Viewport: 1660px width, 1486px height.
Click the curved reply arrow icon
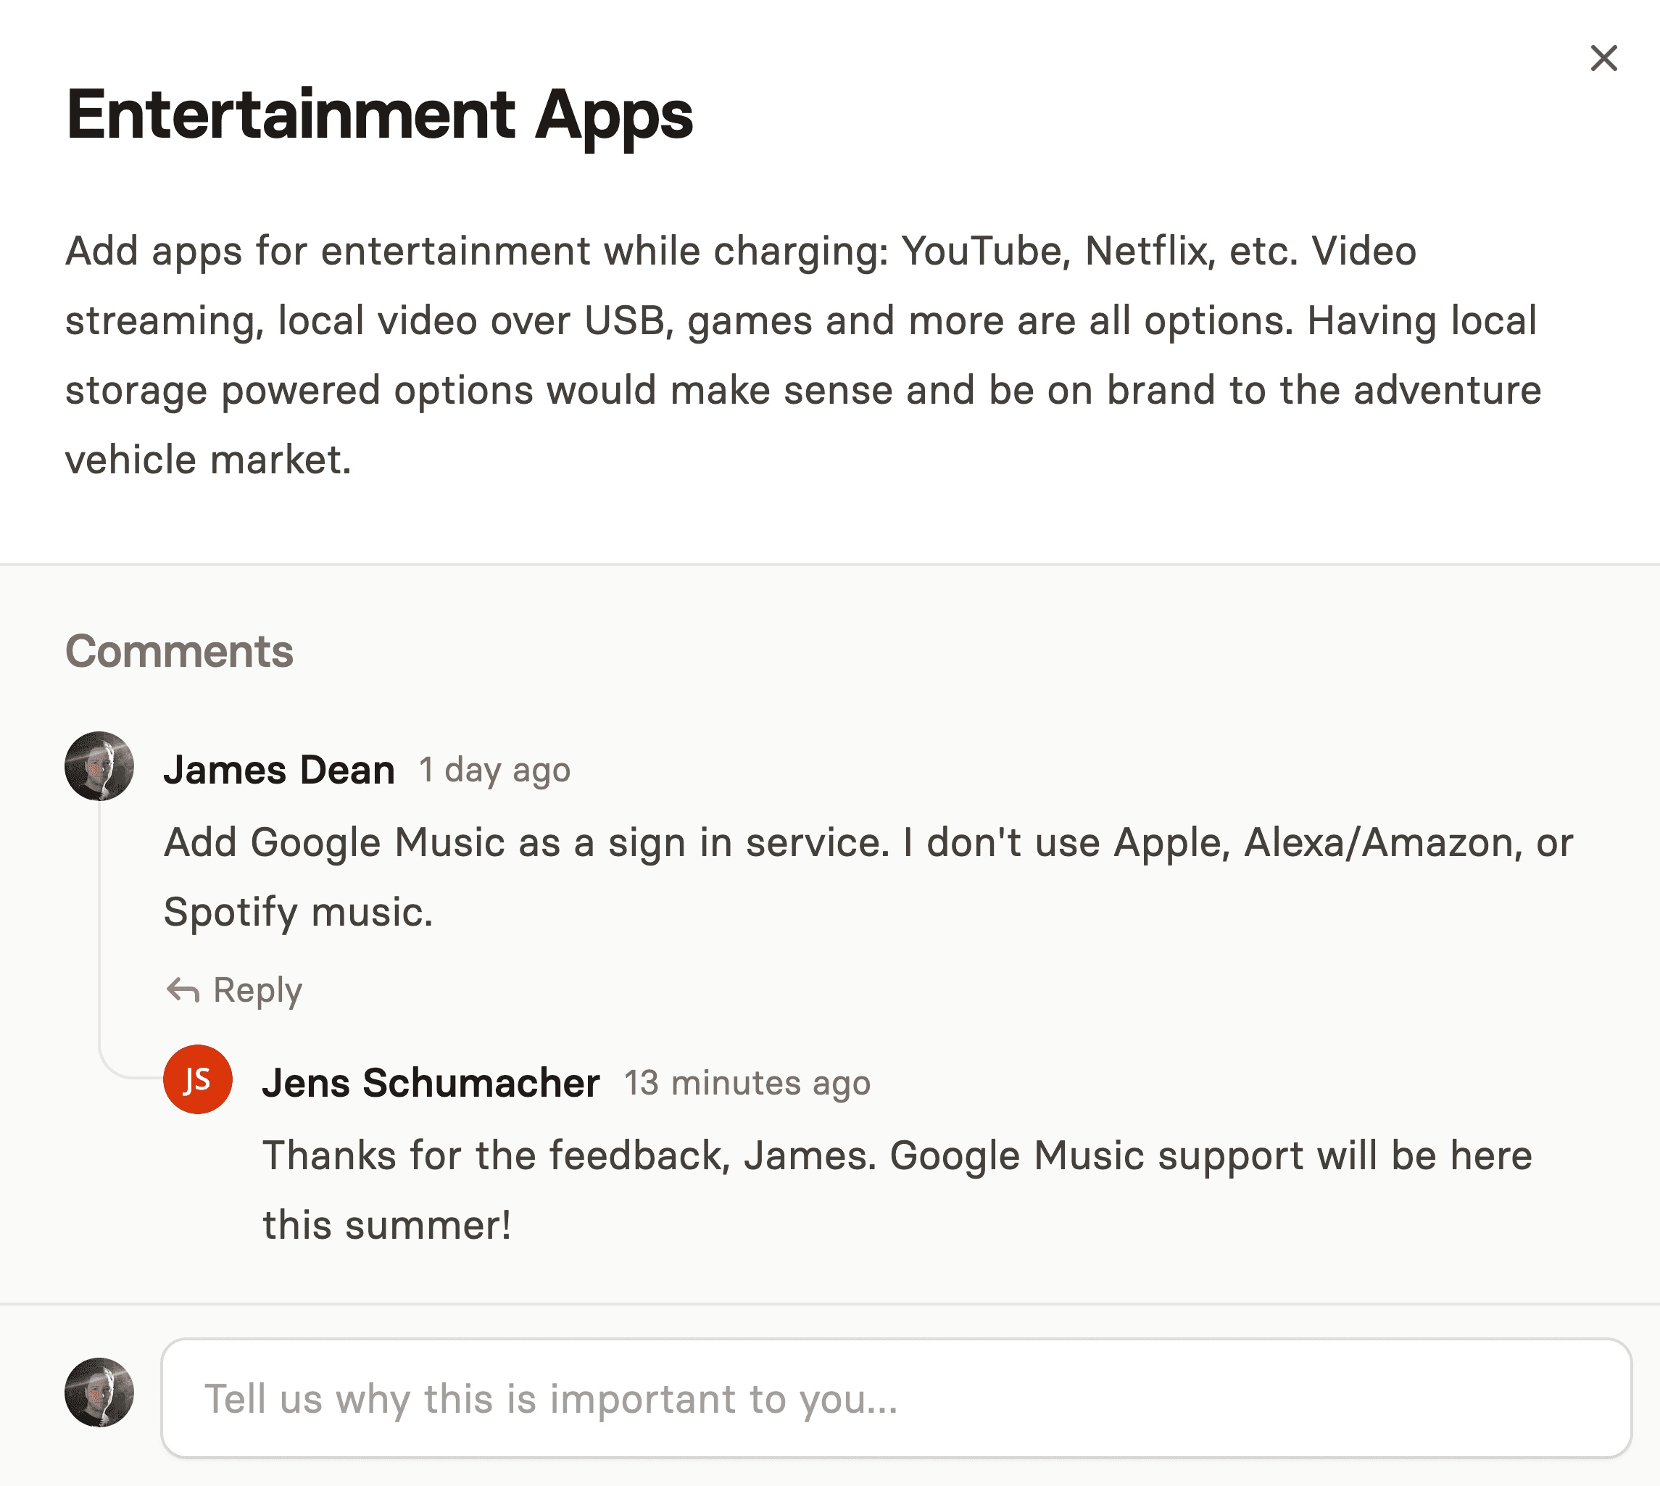click(x=183, y=990)
